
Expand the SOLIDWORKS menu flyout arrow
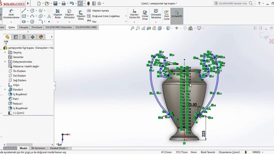pyautogui.click(x=28, y=3)
